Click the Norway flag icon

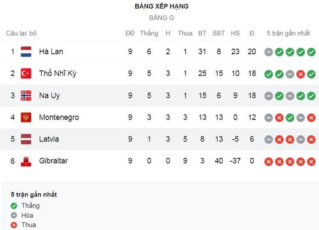click(x=26, y=95)
